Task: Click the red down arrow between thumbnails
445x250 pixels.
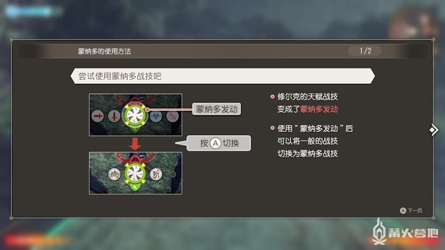Action: click(135, 144)
